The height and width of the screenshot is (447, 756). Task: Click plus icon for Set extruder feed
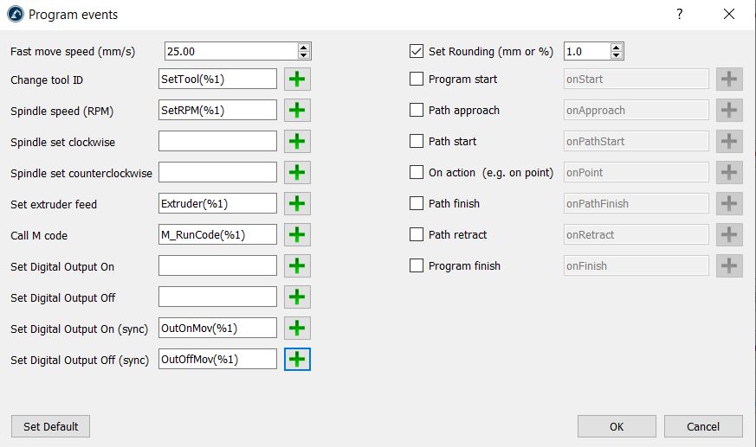pos(297,204)
